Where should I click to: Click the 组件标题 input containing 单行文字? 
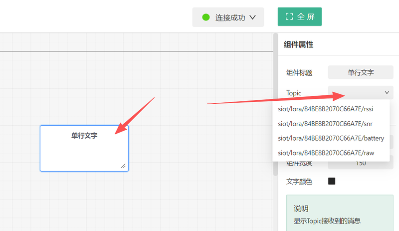pyautogui.click(x=360, y=72)
